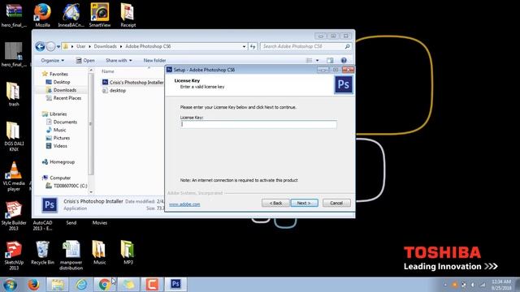Screen dimensions: 520x292
Task: Select Computer in navigation pane
Action: tap(56, 178)
